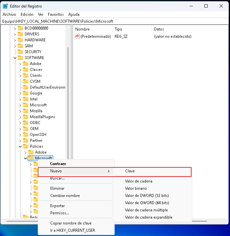Click the Adobe folder icon under Policies
Screen dimensions: 230x236
[31, 152]
